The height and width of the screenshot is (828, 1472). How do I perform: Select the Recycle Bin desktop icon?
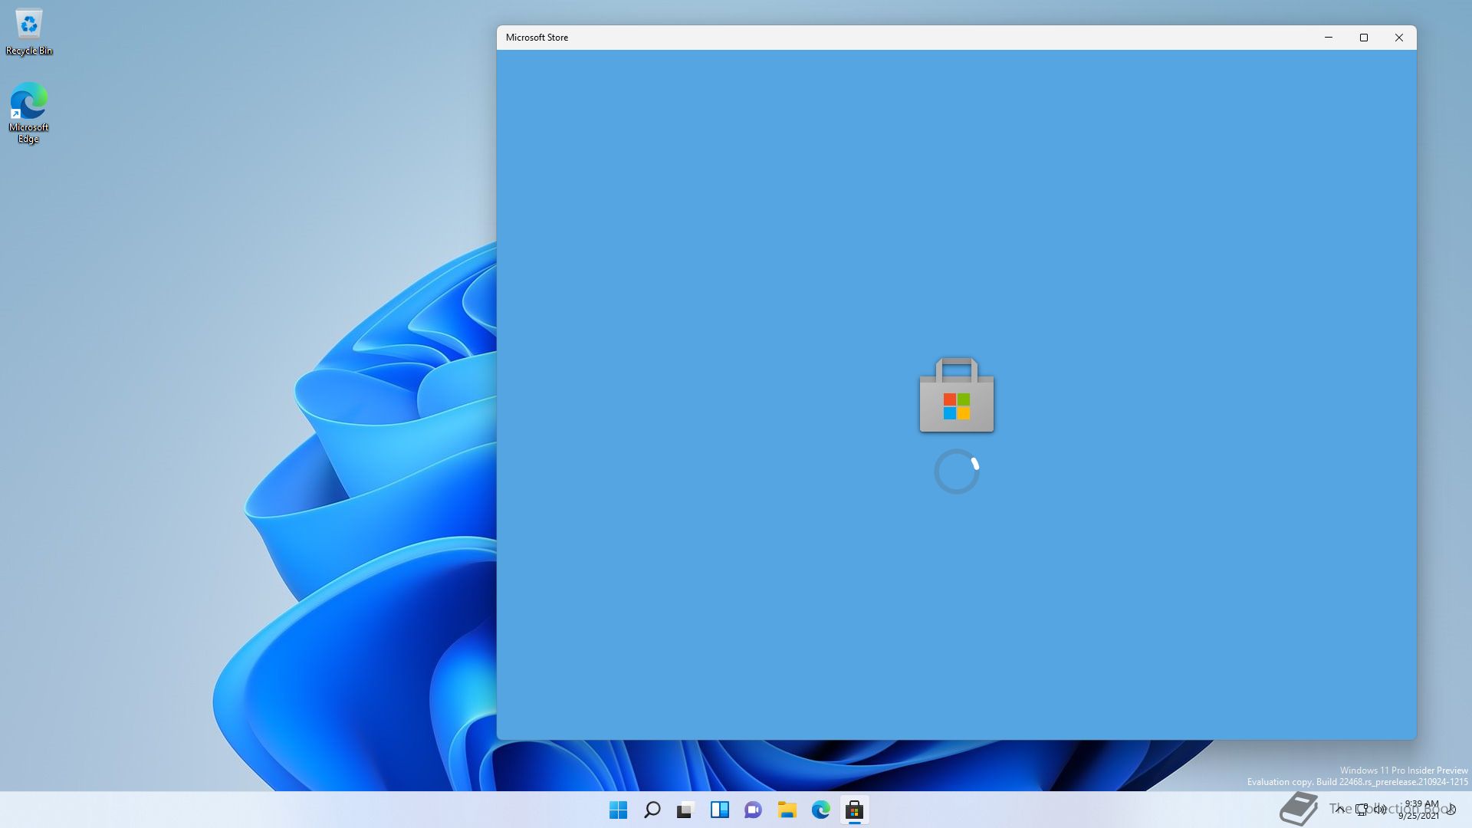pyautogui.click(x=29, y=32)
